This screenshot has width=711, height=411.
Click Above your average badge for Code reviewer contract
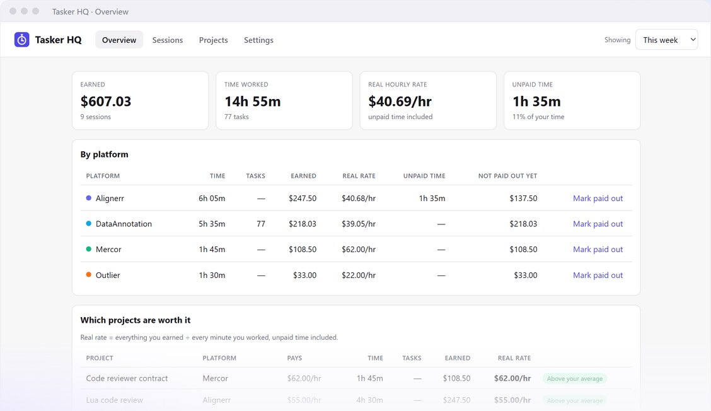tap(574, 378)
